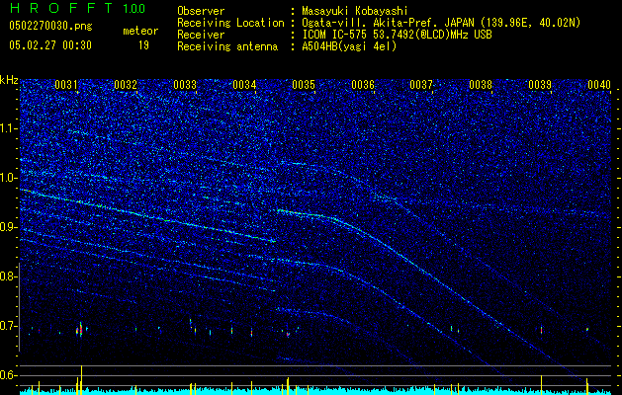This screenshot has height=395, width=622.
Task: Click the 0032 time marker
Action: click(x=126, y=85)
